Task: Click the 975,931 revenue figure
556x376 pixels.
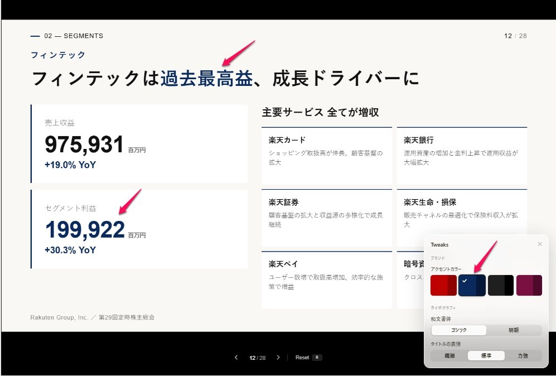Action: (84, 144)
